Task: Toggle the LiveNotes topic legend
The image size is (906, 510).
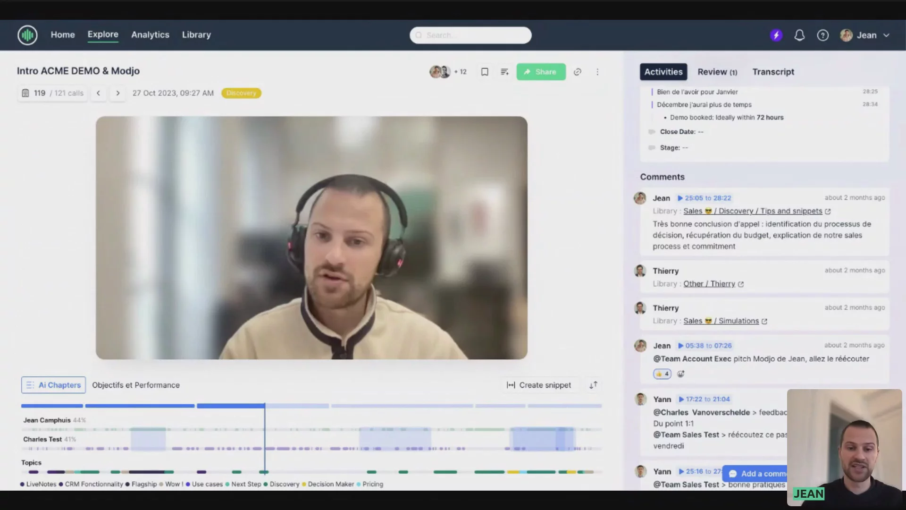Action: [x=38, y=484]
